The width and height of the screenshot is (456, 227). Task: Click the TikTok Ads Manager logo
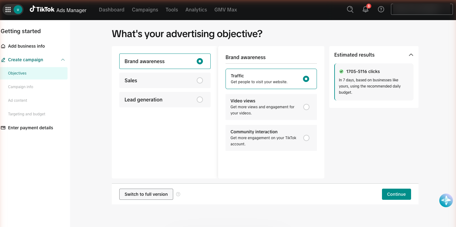pos(58,10)
